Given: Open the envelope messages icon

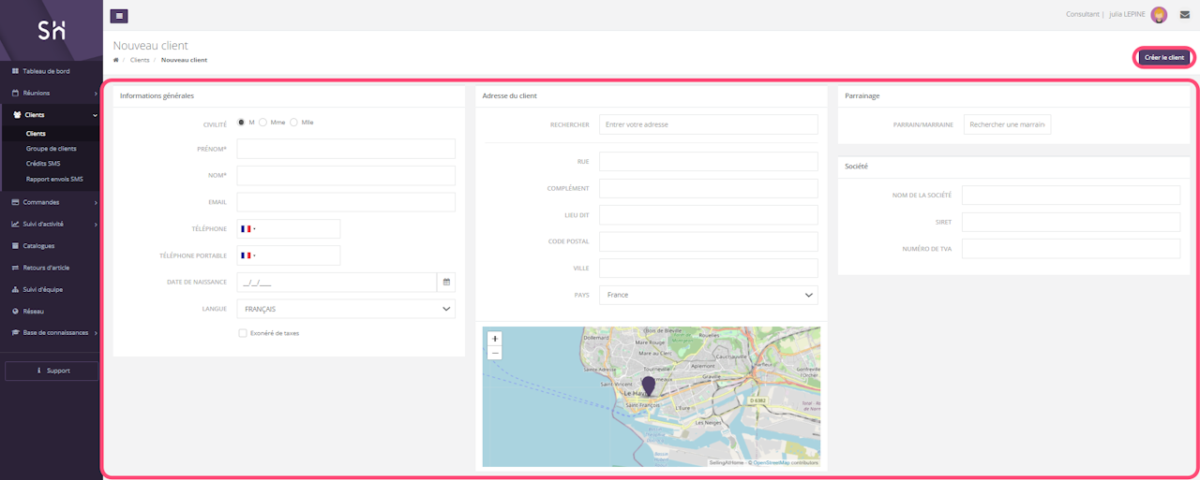Looking at the screenshot, I should (x=1184, y=15).
